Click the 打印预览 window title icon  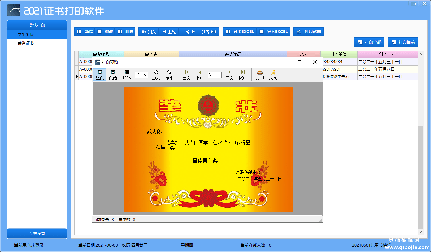click(x=98, y=62)
